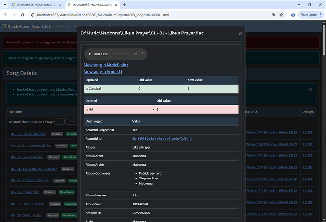Click MusicBrainz badge on Cherish row
The image size is (326, 222).
(x=67, y=192)
